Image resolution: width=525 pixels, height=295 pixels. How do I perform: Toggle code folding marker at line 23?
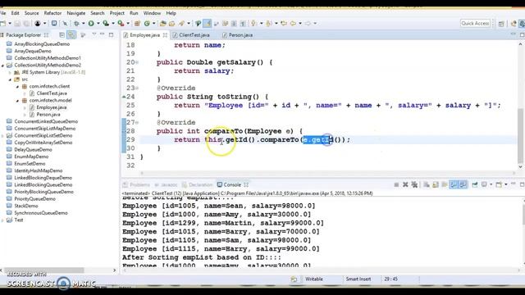click(137, 88)
